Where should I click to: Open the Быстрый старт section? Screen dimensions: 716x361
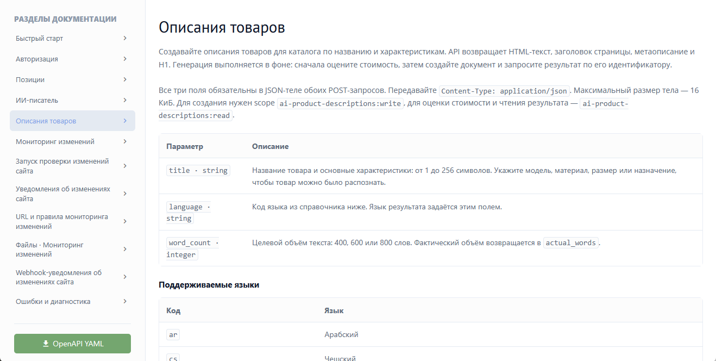[x=72, y=39]
